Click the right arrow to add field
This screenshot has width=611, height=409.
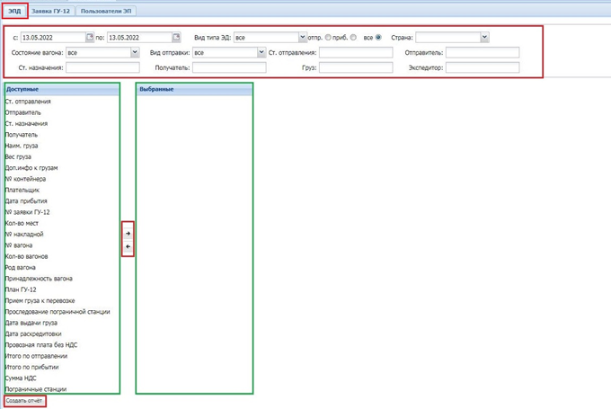128,234
